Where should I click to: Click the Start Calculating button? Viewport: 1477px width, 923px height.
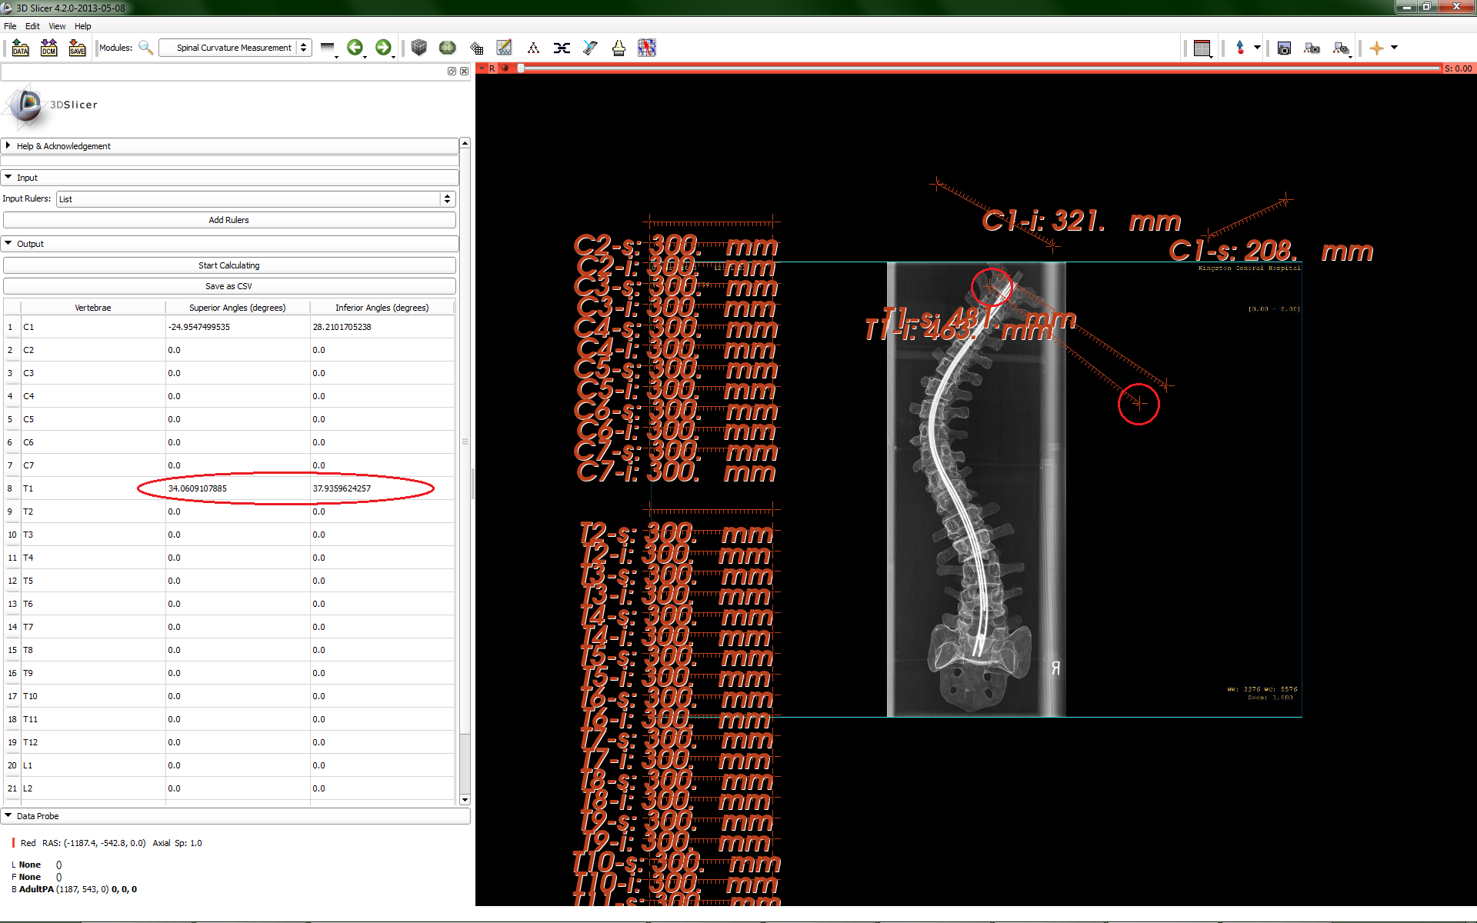point(229,265)
